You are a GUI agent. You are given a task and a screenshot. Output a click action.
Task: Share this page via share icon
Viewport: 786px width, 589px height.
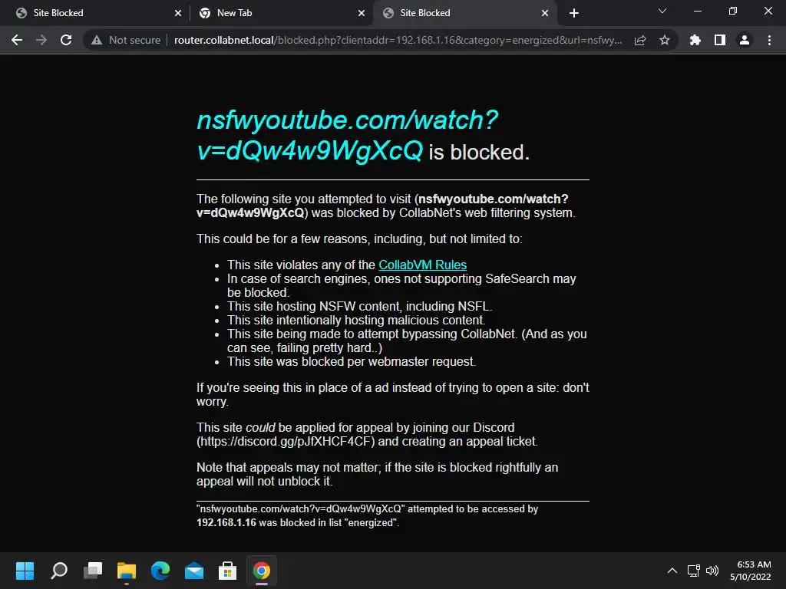(x=640, y=40)
